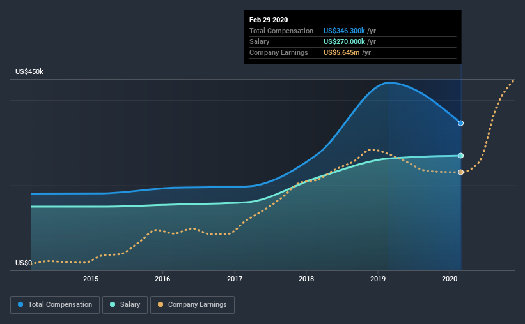The image size is (525, 324).
Task: Click the blue dot in Total Compensation legend
Action: 20,304
